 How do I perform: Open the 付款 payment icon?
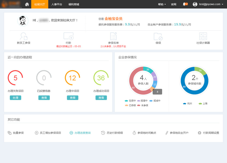[68, 36]
